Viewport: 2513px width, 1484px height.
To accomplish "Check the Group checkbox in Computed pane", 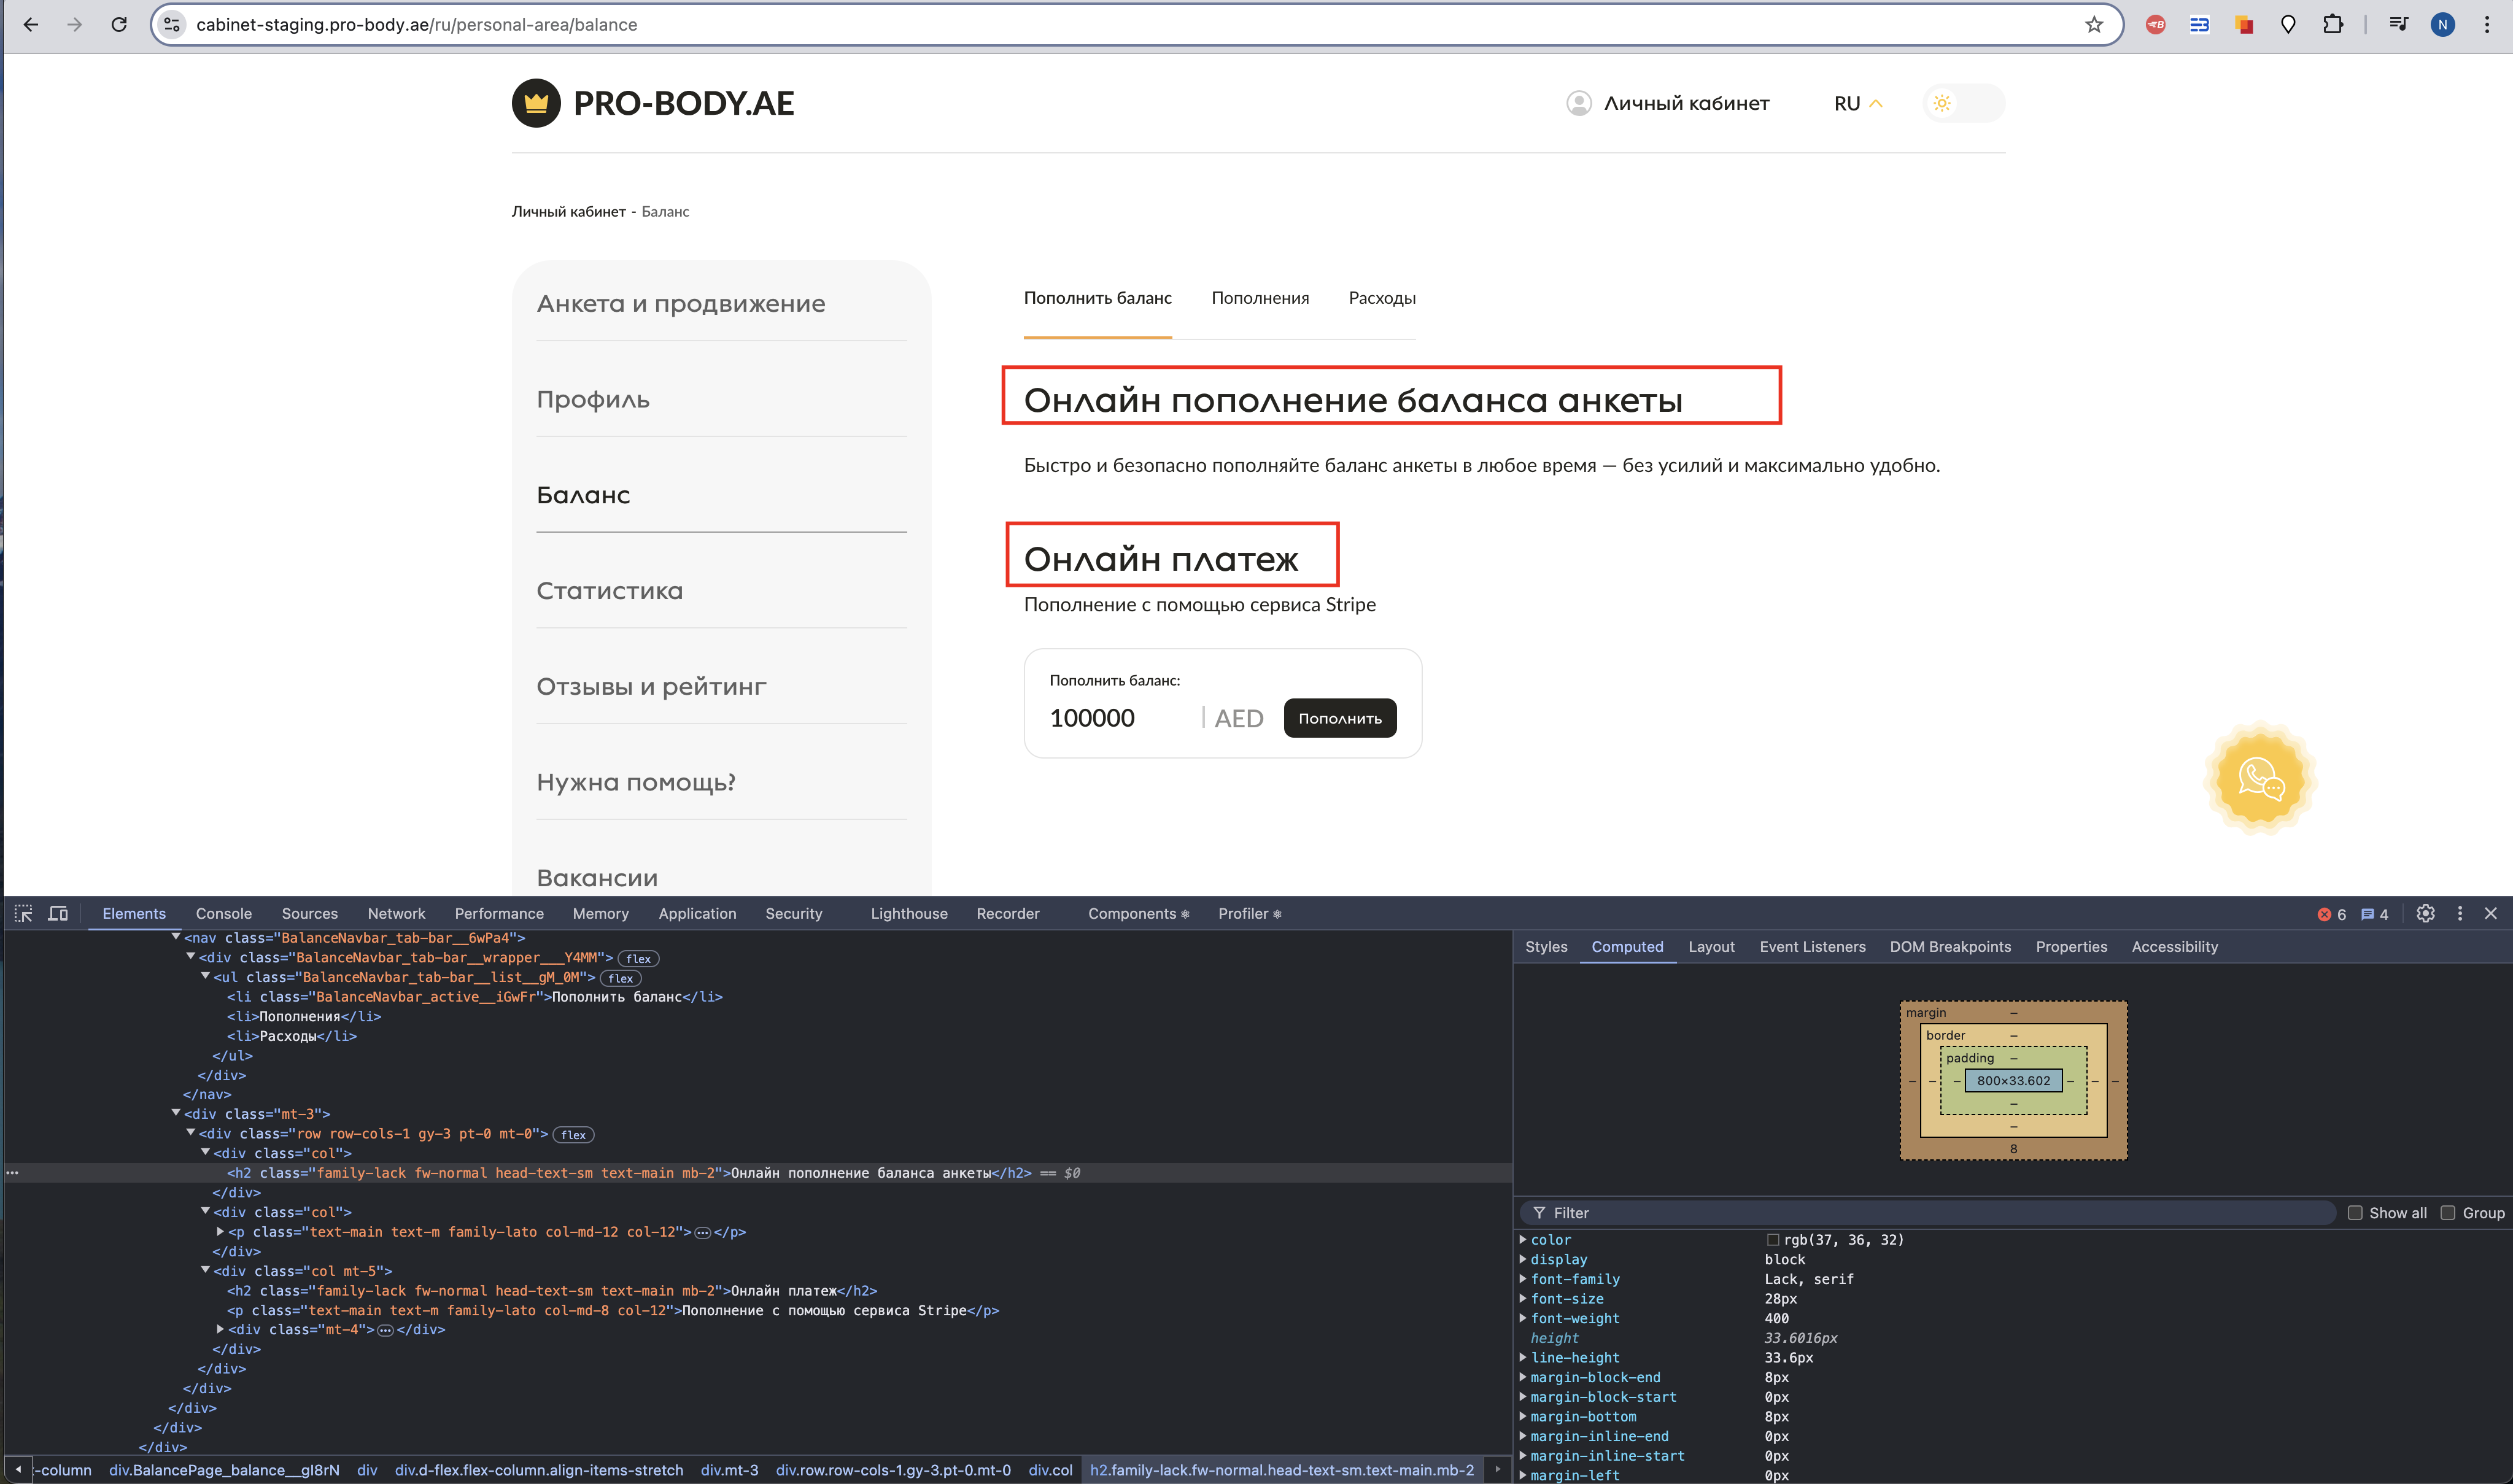I will tap(2448, 1213).
